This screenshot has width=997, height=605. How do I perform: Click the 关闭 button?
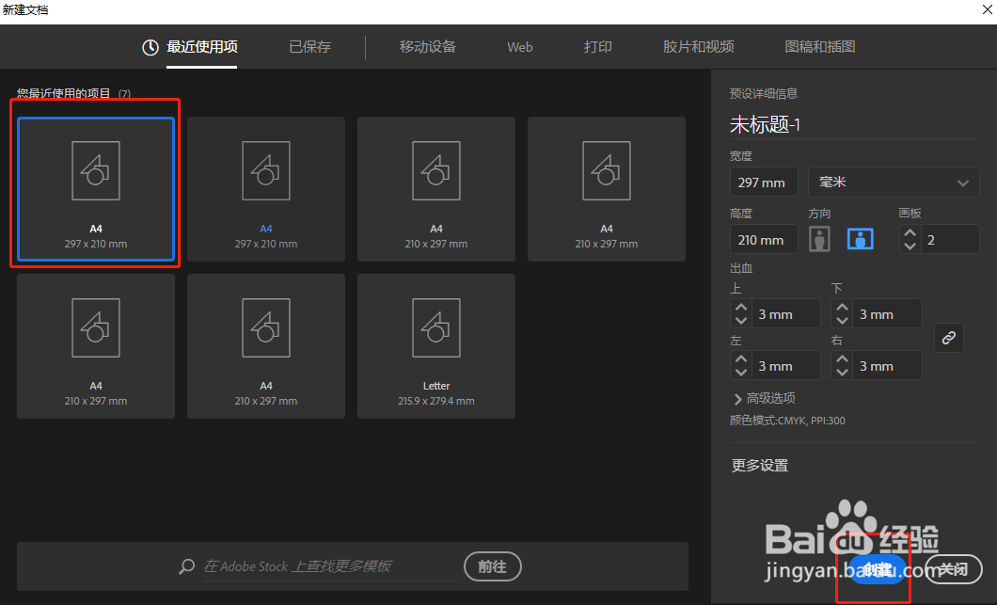[953, 569]
